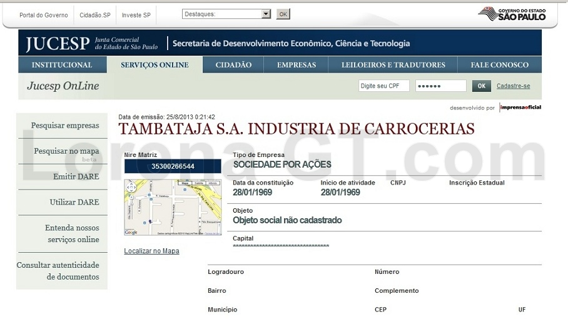Click the Governo do Estado São Paulo logo

(x=512, y=14)
